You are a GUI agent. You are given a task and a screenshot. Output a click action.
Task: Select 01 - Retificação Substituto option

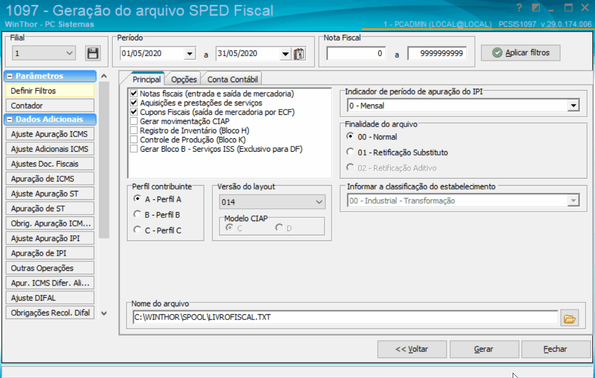[x=350, y=152]
